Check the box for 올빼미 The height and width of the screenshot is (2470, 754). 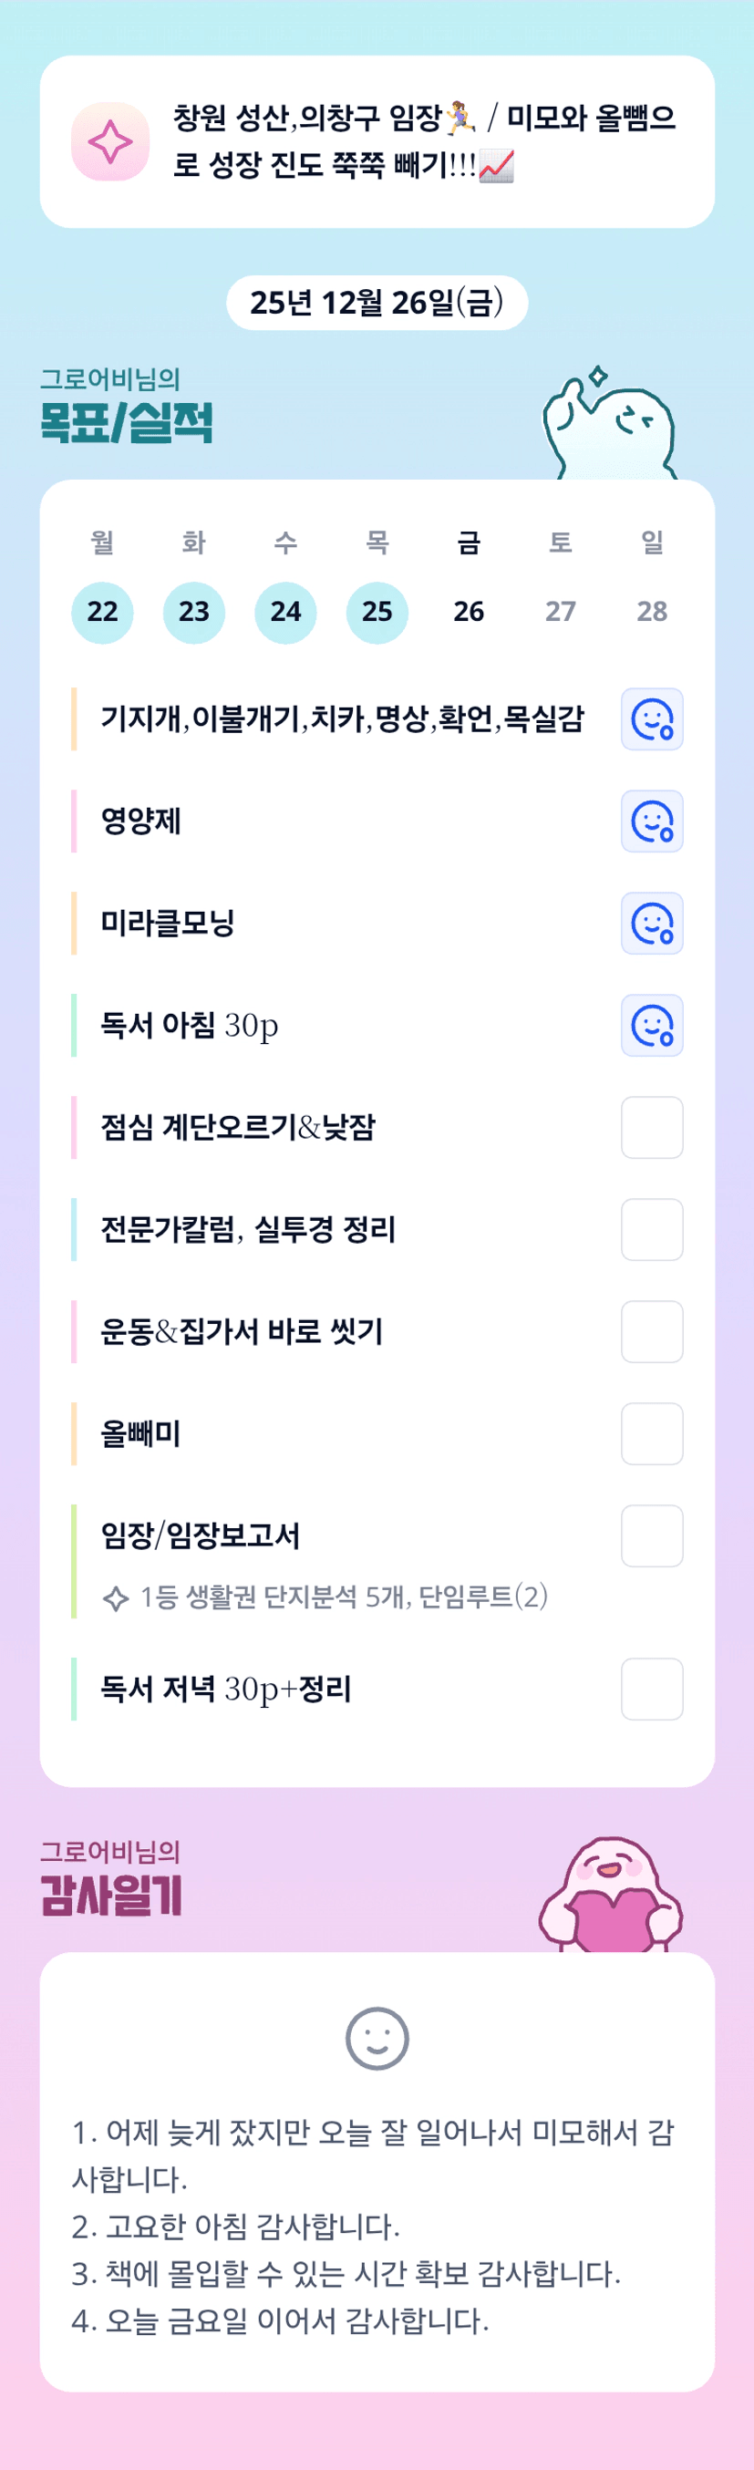coord(651,1433)
